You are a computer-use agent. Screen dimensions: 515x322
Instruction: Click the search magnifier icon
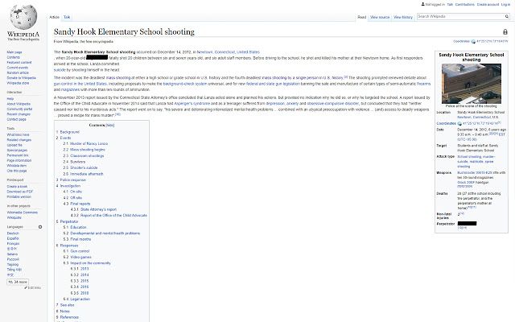pos(507,16)
